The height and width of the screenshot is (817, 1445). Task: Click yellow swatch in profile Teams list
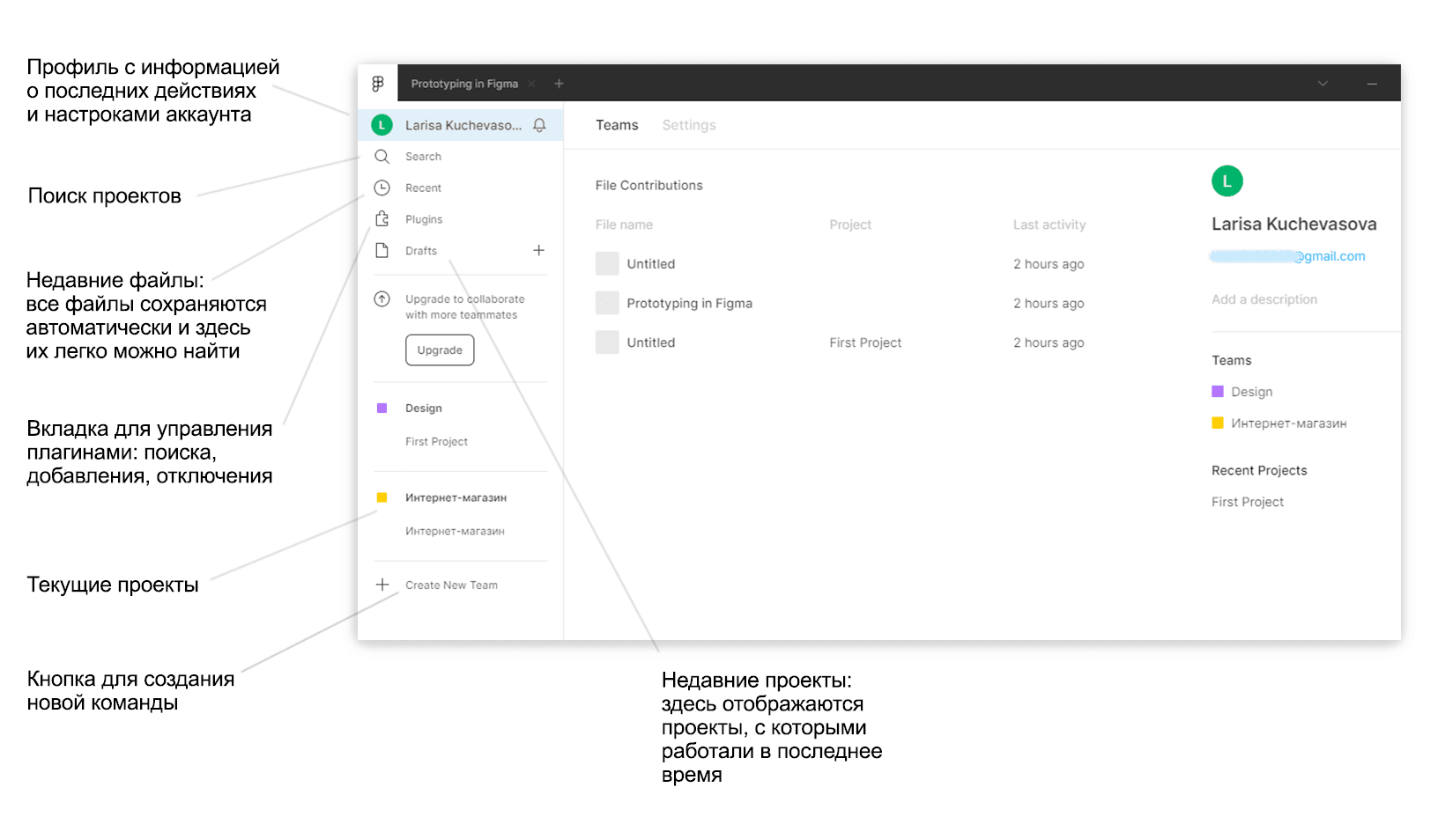[1218, 423]
